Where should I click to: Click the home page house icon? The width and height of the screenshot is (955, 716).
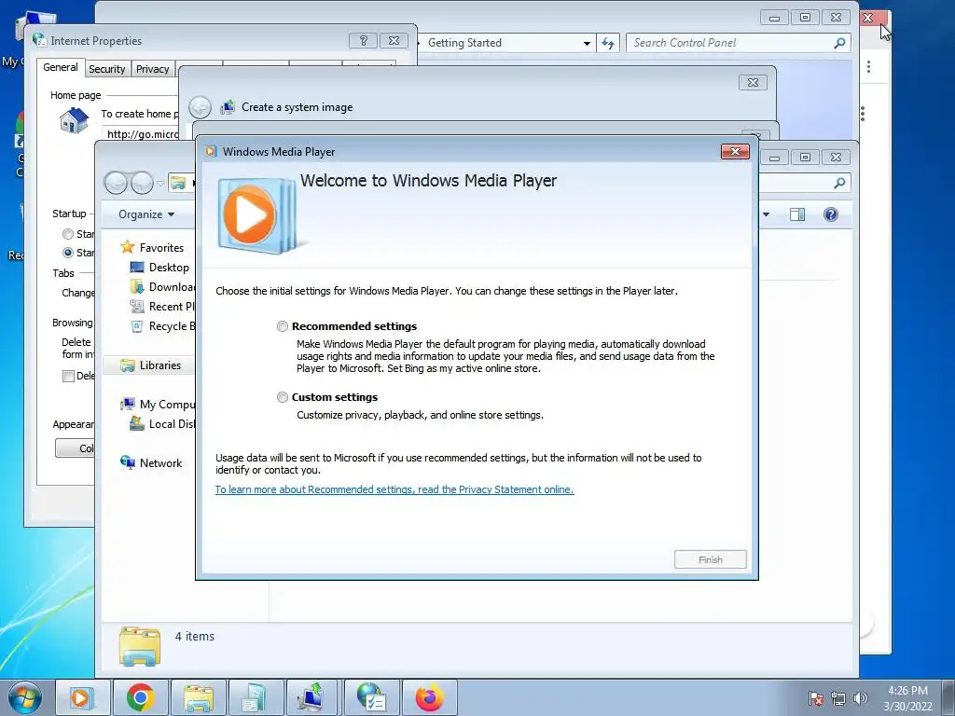(x=75, y=120)
